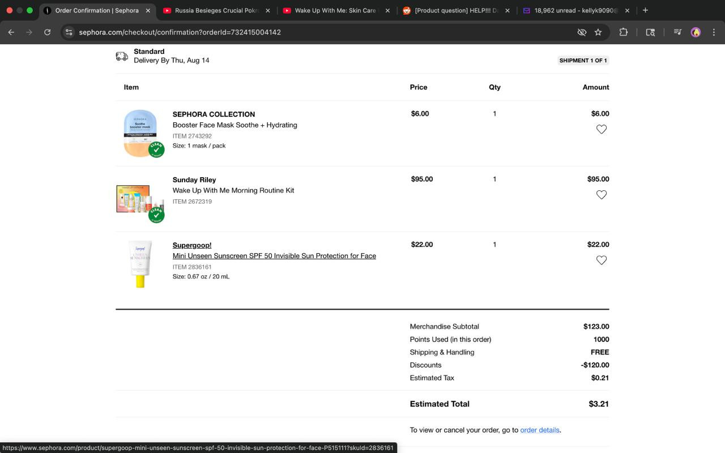Switch to the 18,962 unread mail tab
This screenshot has height=453, width=725.
pyautogui.click(x=576, y=10)
